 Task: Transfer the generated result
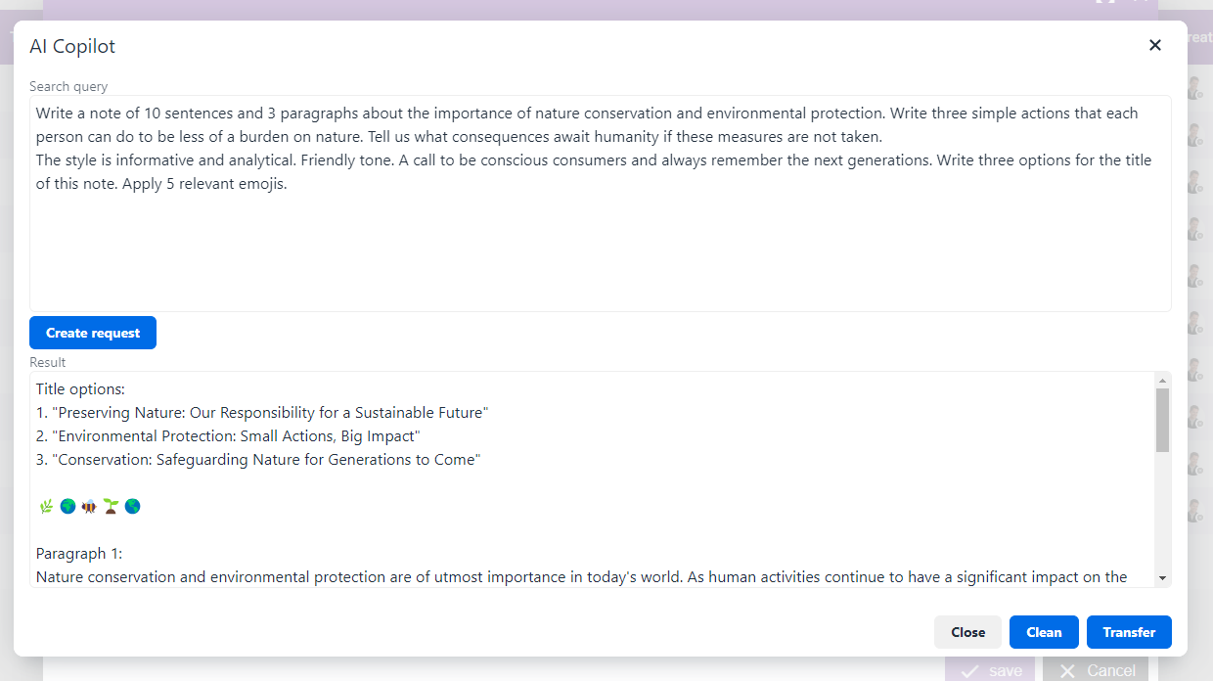tap(1129, 632)
